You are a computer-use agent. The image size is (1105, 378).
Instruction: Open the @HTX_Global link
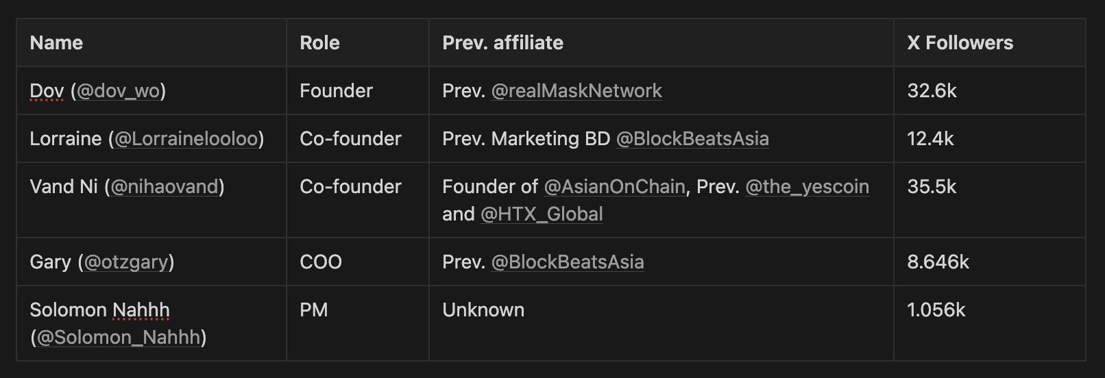point(542,214)
